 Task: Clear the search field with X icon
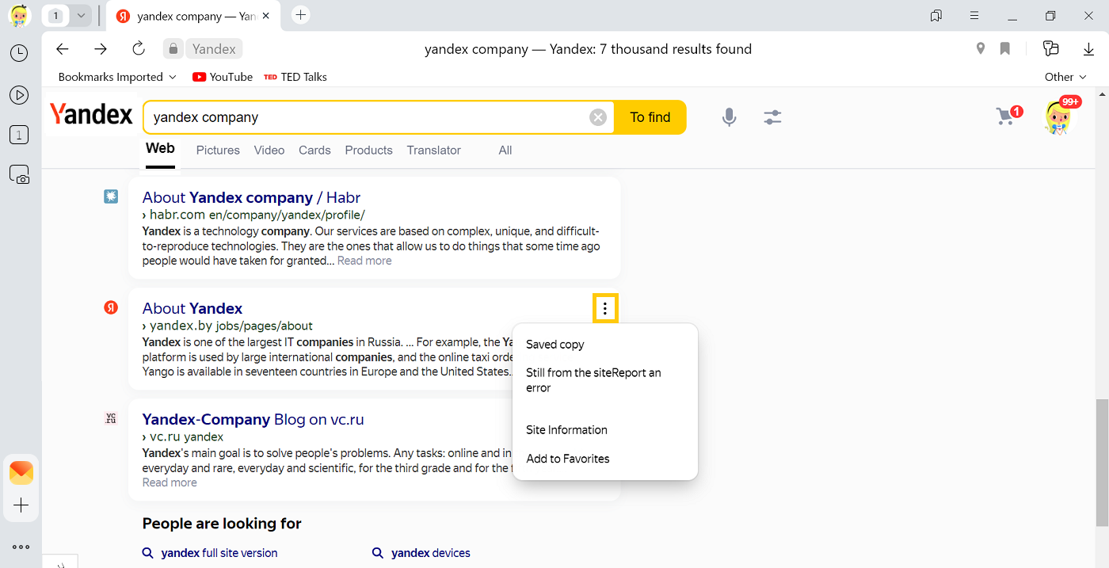598,117
